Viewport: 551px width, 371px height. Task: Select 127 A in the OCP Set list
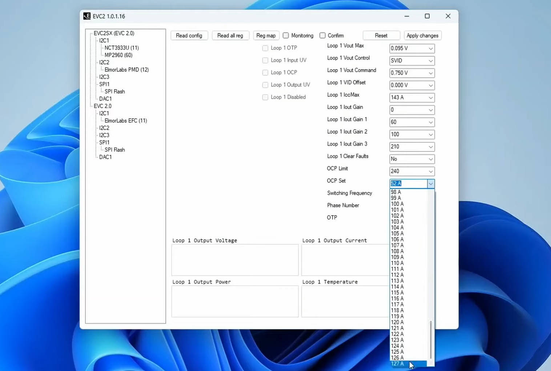click(x=408, y=364)
